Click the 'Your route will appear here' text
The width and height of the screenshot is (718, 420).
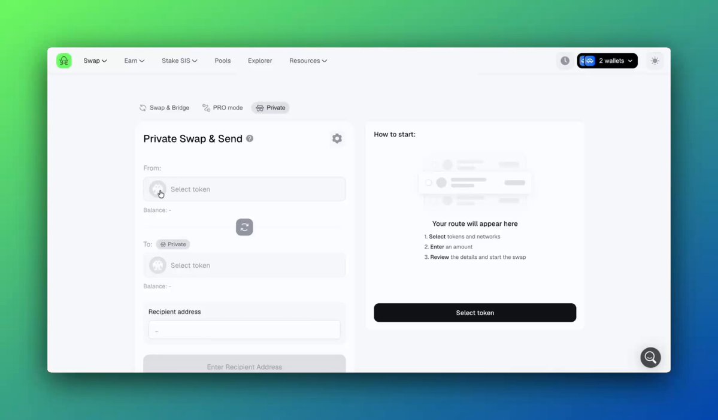point(475,223)
